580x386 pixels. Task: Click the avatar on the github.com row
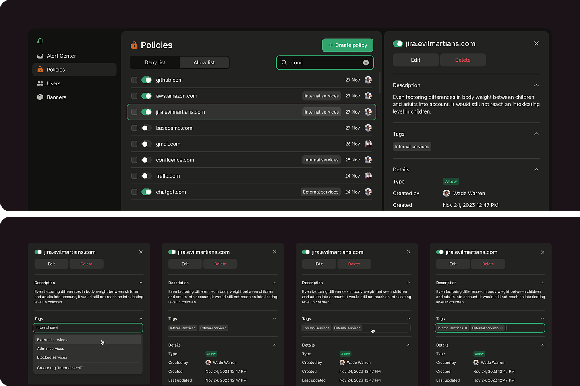click(x=368, y=80)
